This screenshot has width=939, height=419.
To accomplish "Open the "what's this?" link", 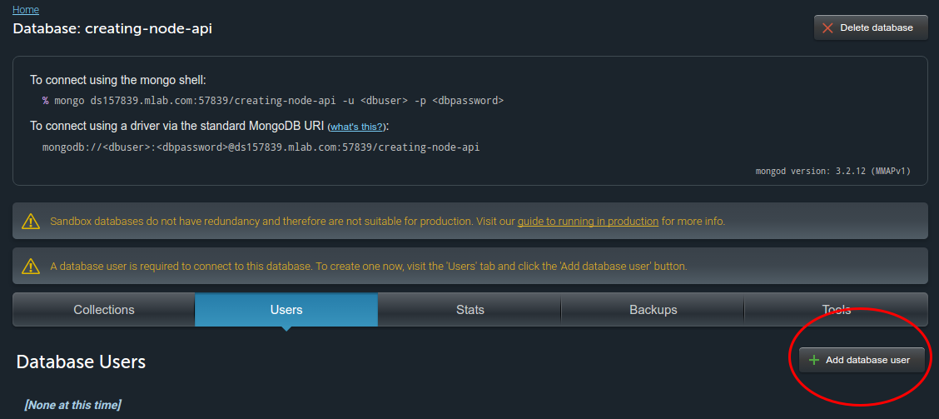I will (356, 127).
